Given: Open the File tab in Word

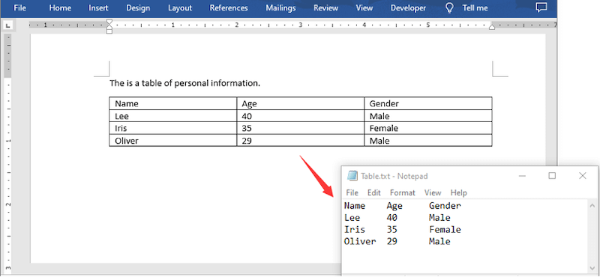Looking at the screenshot, I should (x=19, y=7).
